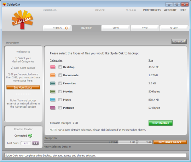191x162 pixels.
Task: Click BUY MORE SPACE beside storage bar
Action: [170, 142]
